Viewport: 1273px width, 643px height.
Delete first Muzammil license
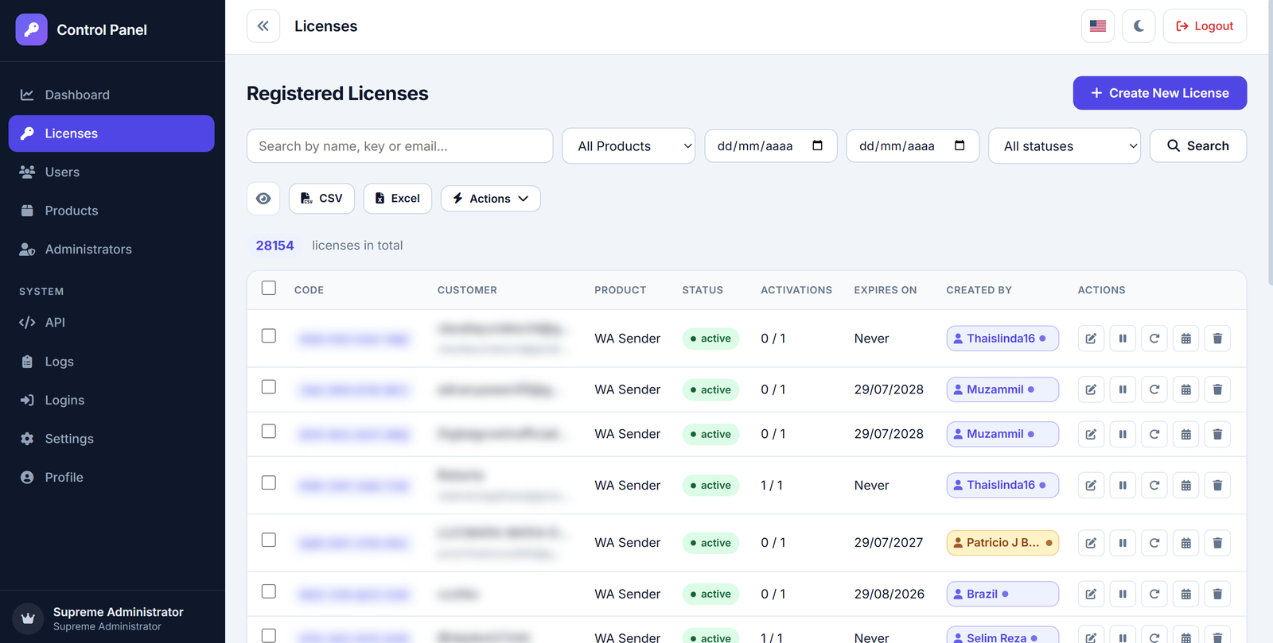(1217, 389)
